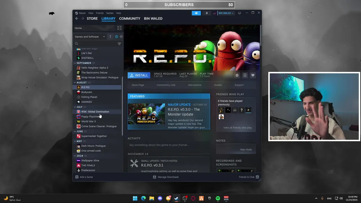Open the Support link
361x203 pixels.
tap(239, 85)
